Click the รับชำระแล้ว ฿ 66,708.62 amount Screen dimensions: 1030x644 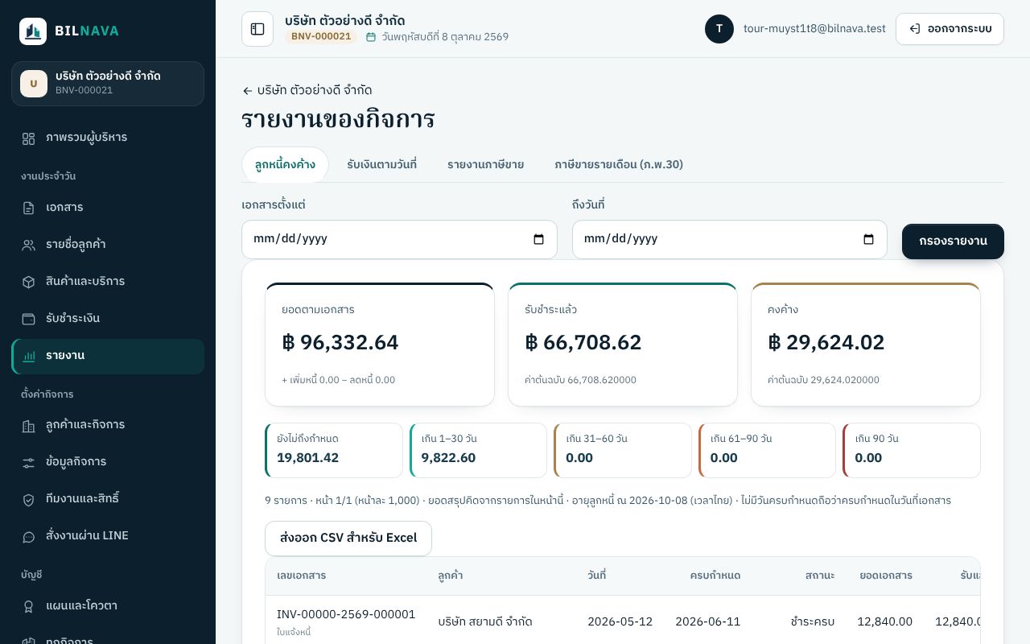point(583,342)
